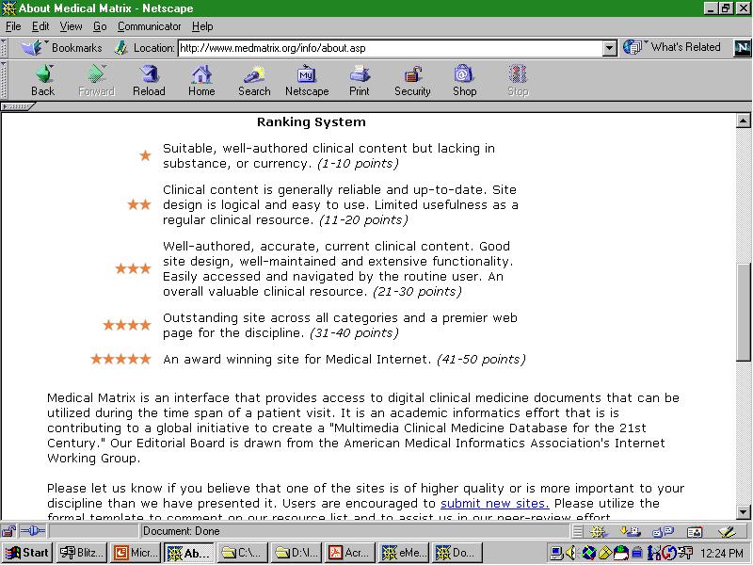This screenshot has width=753, height=565.
Task: Expand the Location URL history dropdown
Action: pos(609,48)
